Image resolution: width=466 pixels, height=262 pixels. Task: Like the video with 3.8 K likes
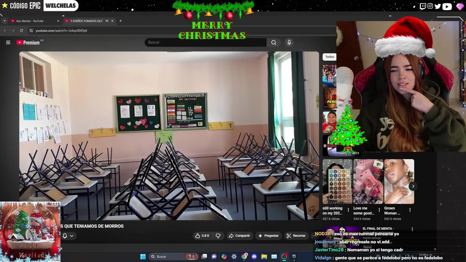[x=202, y=236]
